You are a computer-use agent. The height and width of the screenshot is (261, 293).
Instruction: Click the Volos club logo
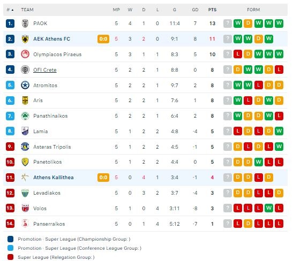coord(25,208)
